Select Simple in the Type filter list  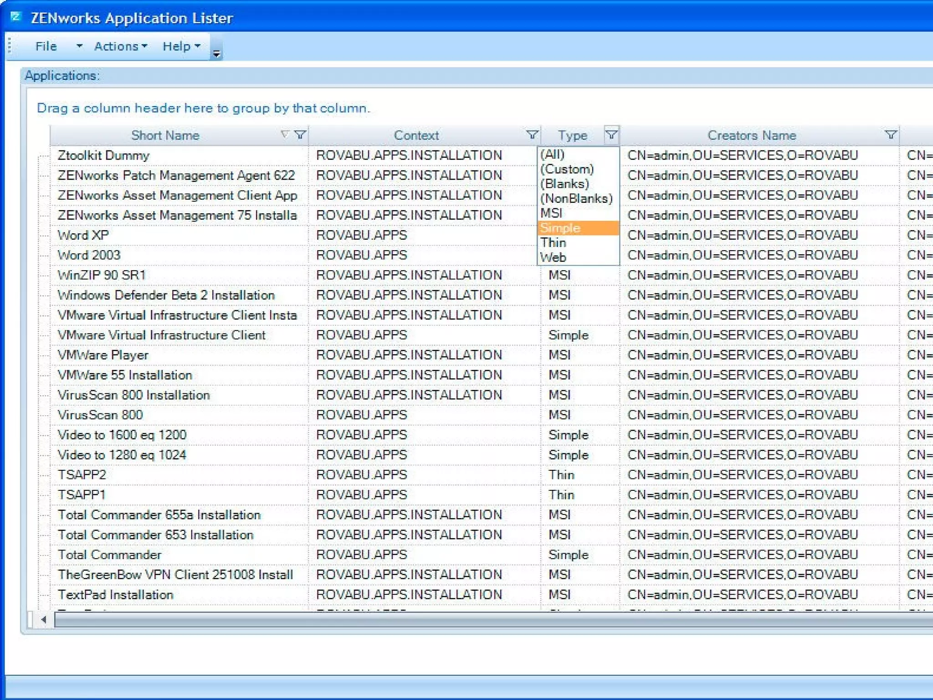point(560,228)
